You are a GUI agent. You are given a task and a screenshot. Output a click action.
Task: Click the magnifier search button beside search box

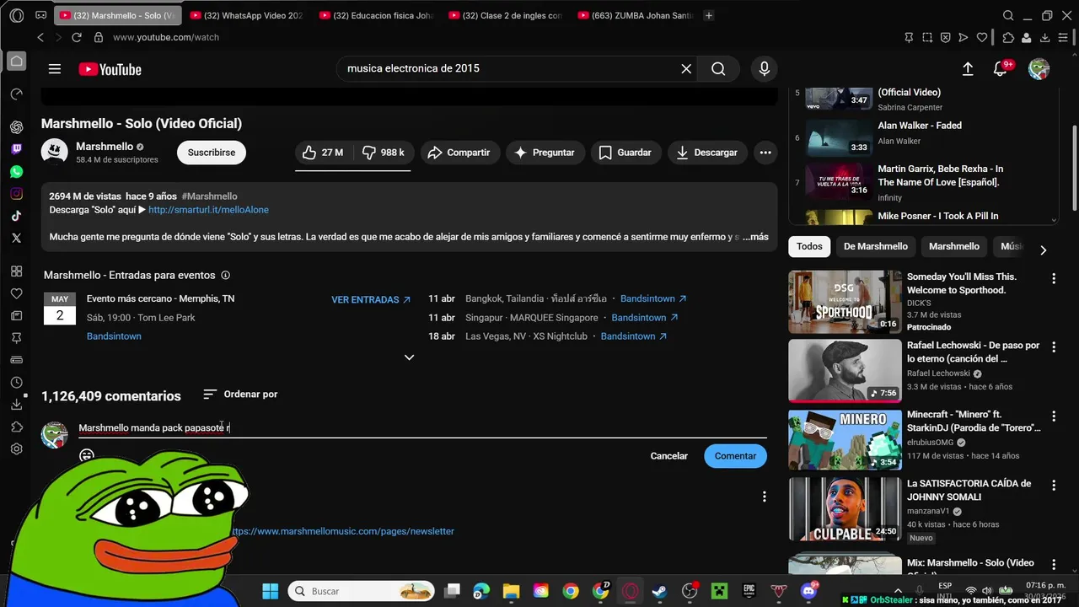coord(718,69)
